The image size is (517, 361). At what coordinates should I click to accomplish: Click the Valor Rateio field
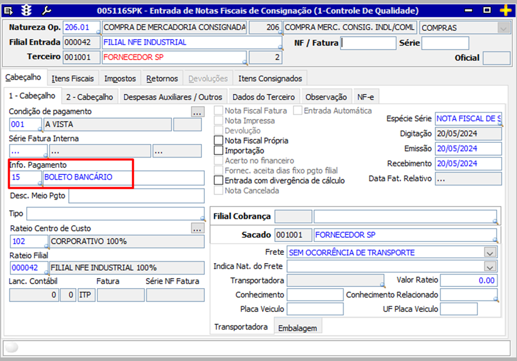469,281
